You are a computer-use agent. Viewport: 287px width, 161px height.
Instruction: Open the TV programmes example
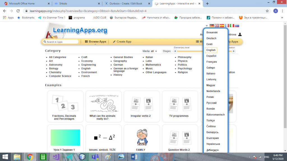point(180,106)
